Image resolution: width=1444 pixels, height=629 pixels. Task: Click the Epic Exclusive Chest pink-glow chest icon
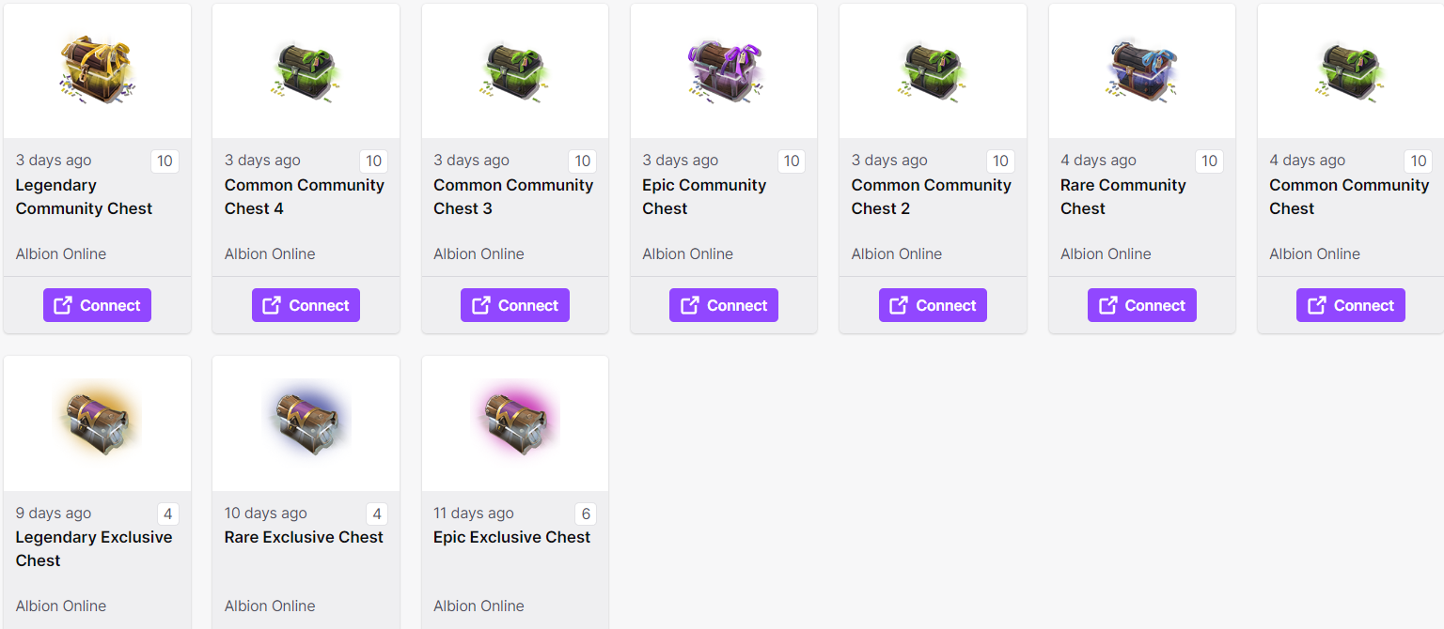(x=514, y=422)
